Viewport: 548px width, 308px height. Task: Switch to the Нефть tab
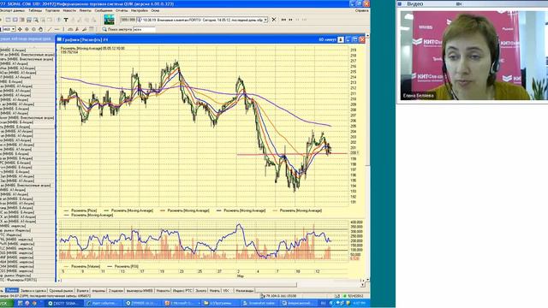215,291
